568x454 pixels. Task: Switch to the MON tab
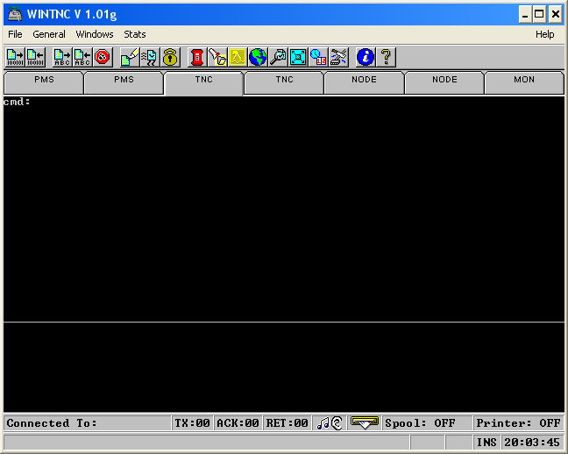click(x=524, y=83)
